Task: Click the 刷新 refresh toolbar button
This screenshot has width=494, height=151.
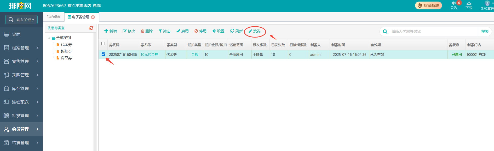Action: 236,31
